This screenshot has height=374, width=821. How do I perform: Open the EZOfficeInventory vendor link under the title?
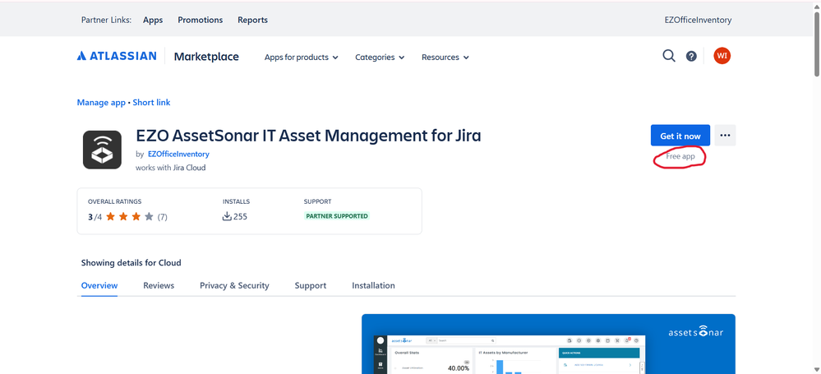(178, 154)
